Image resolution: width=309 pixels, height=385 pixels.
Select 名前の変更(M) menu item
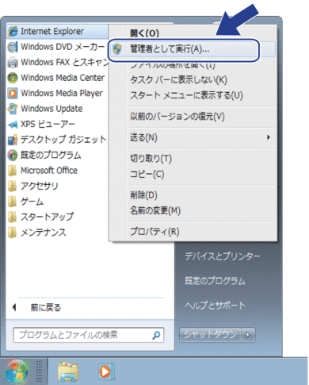click(155, 211)
